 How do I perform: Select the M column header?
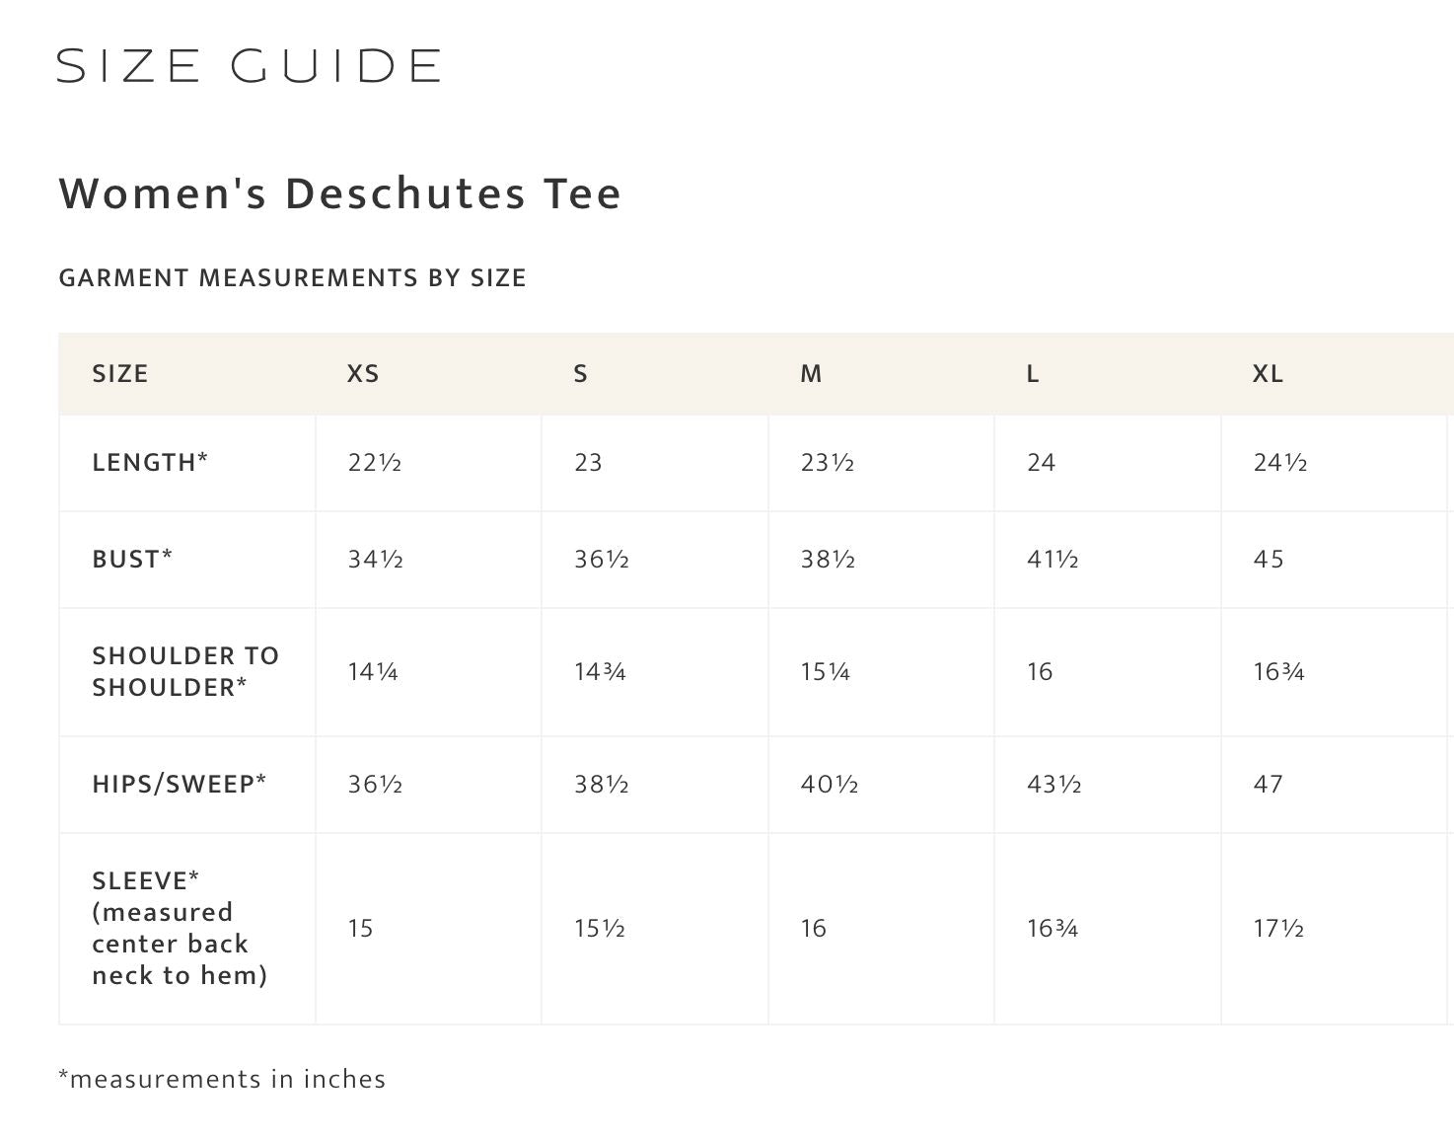click(x=811, y=374)
